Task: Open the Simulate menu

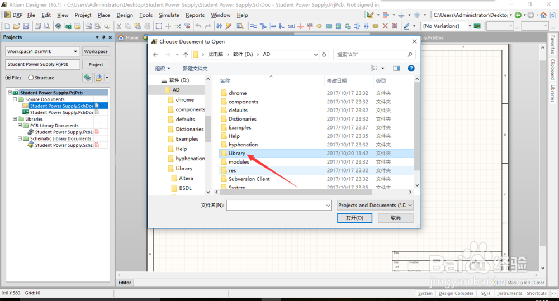Action: click(x=169, y=15)
